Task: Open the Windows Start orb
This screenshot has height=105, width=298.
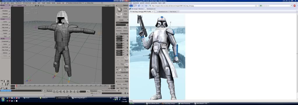Action: point(3,99)
